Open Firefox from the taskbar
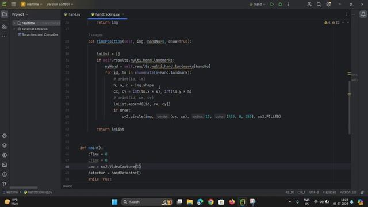The height and width of the screenshot is (207, 368). pyautogui.click(x=232, y=202)
